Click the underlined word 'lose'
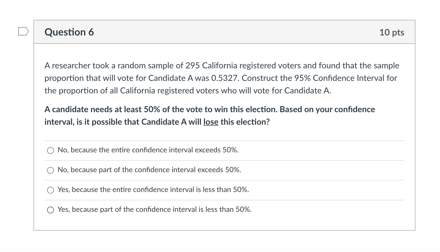This screenshot has height=252, width=440. coord(211,122)
